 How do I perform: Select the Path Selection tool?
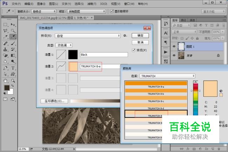point(5,74)
